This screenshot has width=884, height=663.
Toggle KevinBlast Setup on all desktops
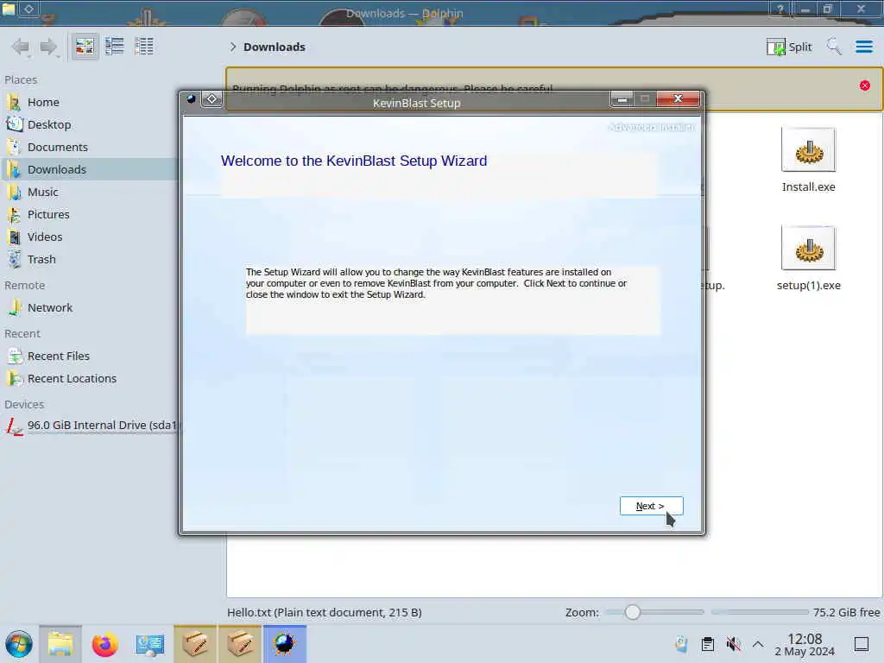212,98
